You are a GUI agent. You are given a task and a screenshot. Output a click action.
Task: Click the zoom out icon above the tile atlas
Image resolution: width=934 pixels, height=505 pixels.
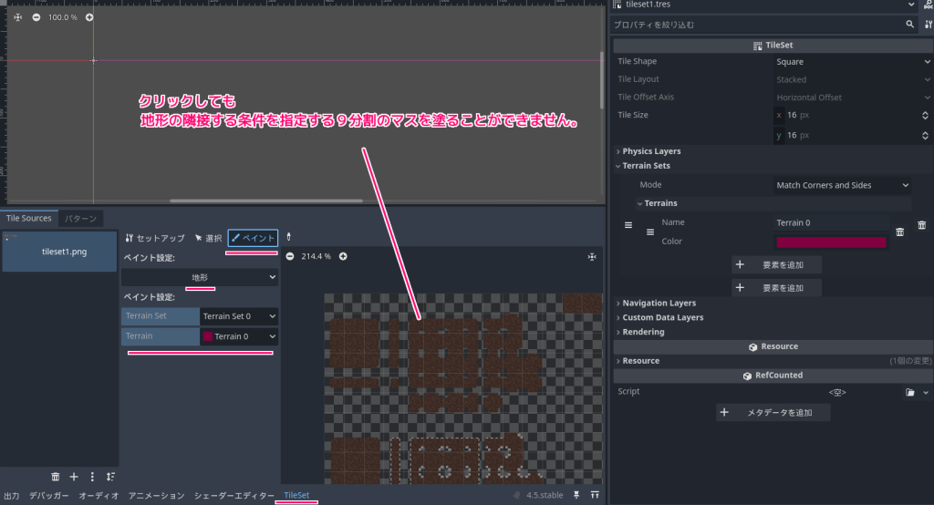pyautogui.click(x=290, y=256)
